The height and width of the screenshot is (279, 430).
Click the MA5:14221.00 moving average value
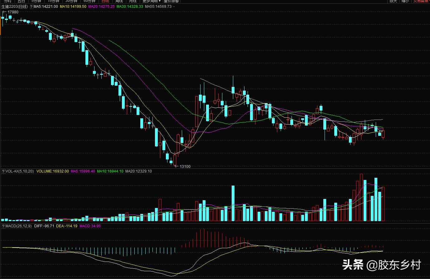point(46,7)
